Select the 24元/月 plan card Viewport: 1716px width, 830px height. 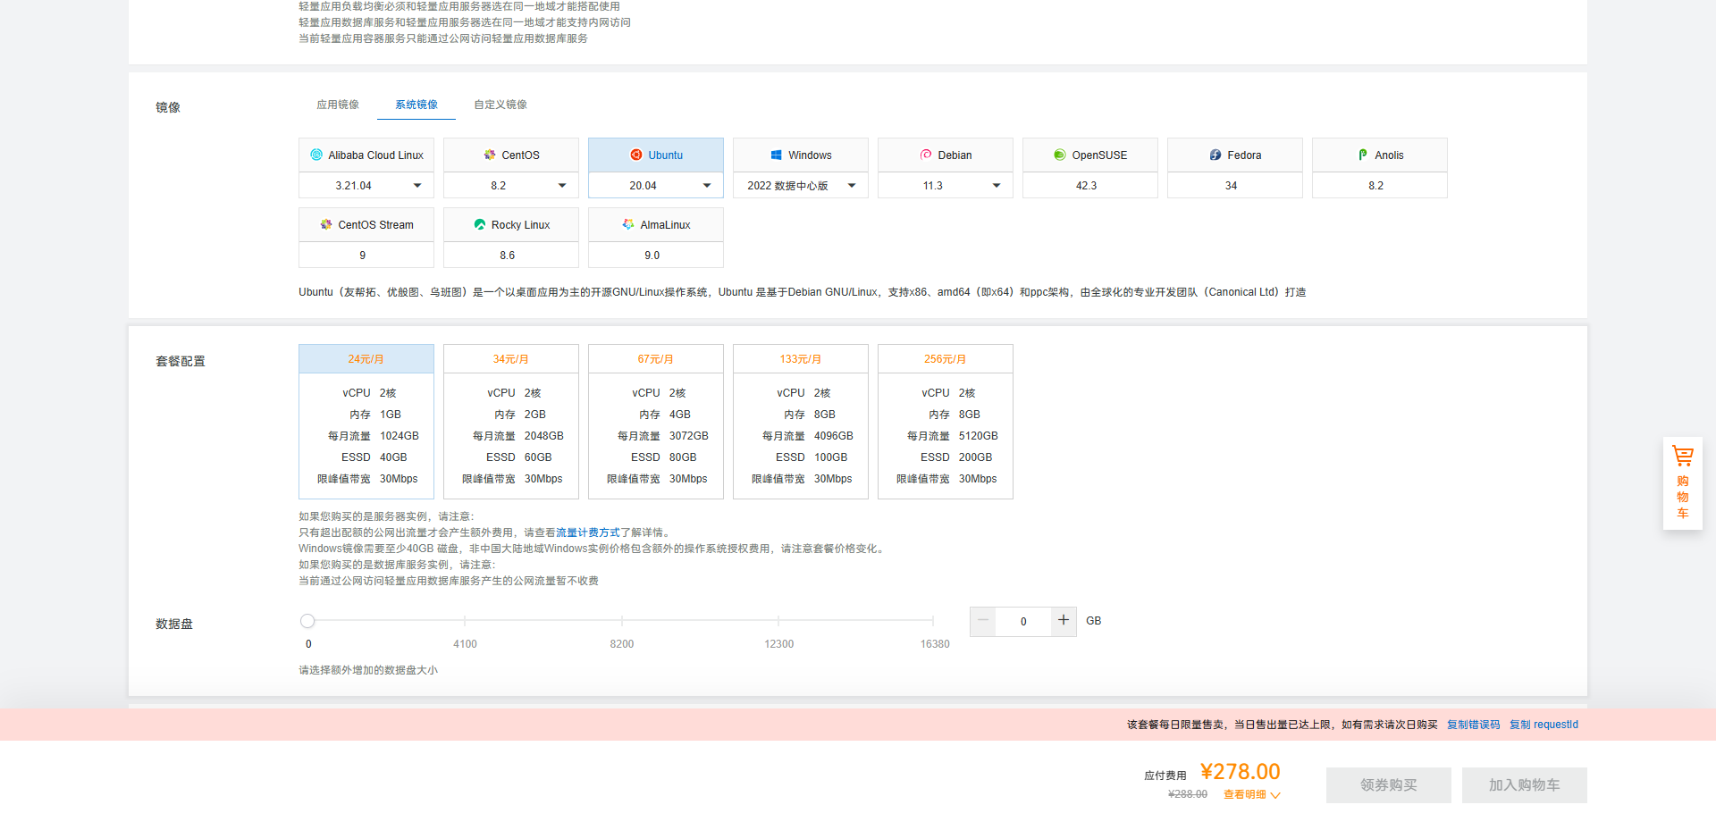point(366,422)
